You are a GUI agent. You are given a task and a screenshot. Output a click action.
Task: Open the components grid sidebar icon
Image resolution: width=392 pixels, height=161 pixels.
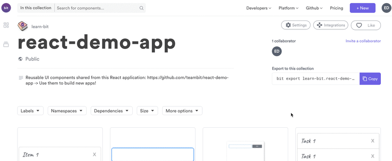click(x=6, y=25)
